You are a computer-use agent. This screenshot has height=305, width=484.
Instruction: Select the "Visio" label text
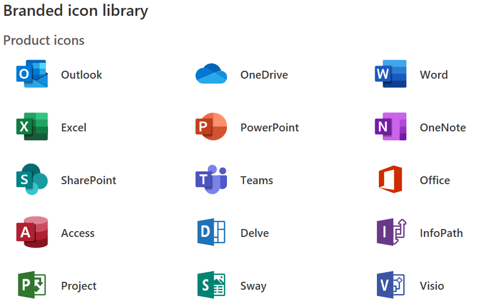(432, 286)
